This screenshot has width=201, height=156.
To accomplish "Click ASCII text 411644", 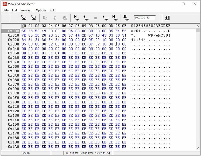I will 138,40.
